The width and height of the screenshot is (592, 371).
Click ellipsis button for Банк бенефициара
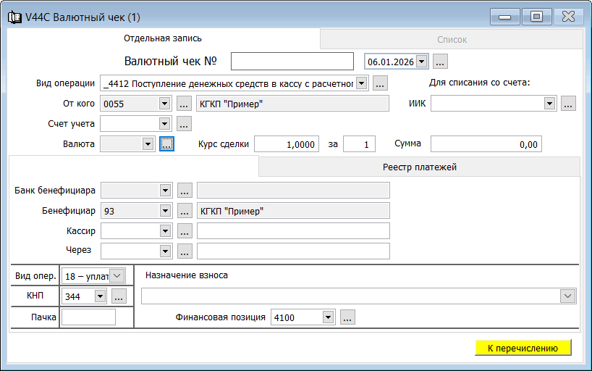pyautogui.click(x=184, y=191)
